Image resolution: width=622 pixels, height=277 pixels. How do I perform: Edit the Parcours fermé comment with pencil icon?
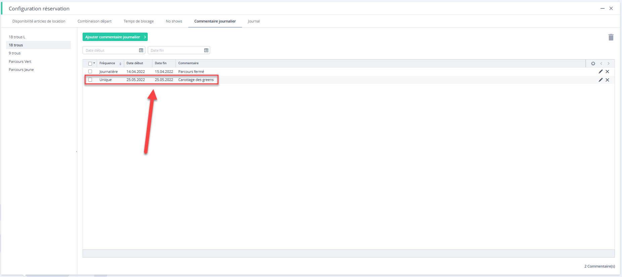(601, 72)
